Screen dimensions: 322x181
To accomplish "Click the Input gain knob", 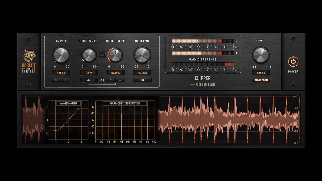I will click(x=61, y=55).
